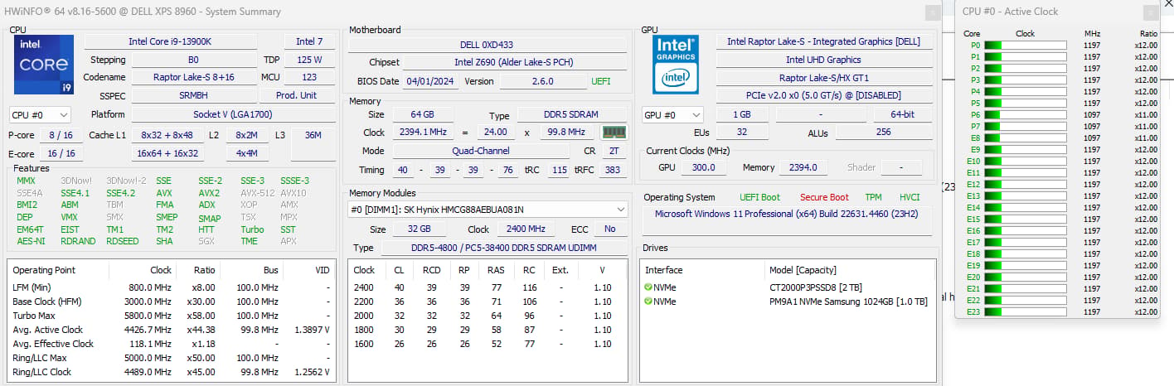Click the Intel Z690 (Alder Lake-S PCH) chipset field
The image size is (1174, 386).
pyautogui.click(x=514, y=62)
